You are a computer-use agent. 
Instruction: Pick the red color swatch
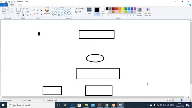point(116,9)
